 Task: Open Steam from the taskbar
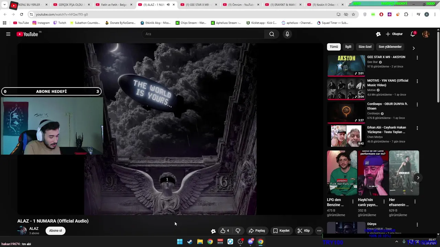pos(190,242)
